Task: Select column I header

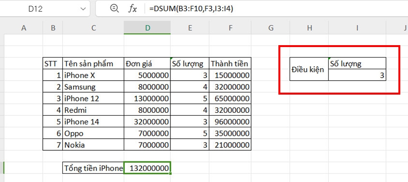Action: 357,28
